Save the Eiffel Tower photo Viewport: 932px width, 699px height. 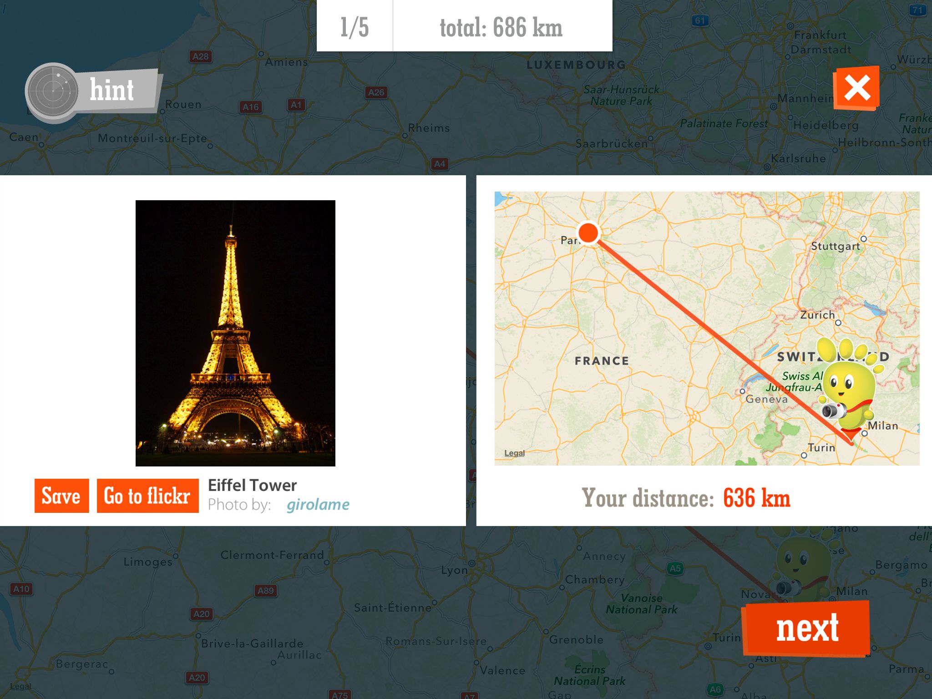point(61,496)
